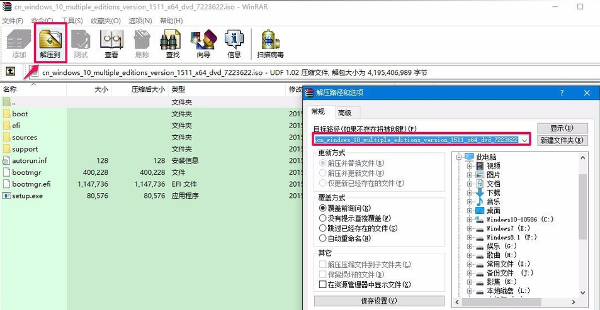This screenshot has height=310, width=600.
Task: Select 覆盖前询问 radio button
Action: pyautogui.click(x=322, y=208)
